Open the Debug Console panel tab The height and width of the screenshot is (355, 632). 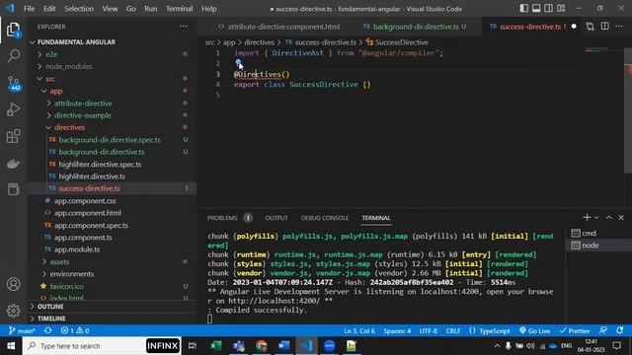click(325, 218)
